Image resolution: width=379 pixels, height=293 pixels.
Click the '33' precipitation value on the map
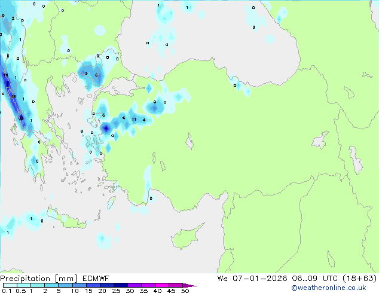[x=21, y=118]
